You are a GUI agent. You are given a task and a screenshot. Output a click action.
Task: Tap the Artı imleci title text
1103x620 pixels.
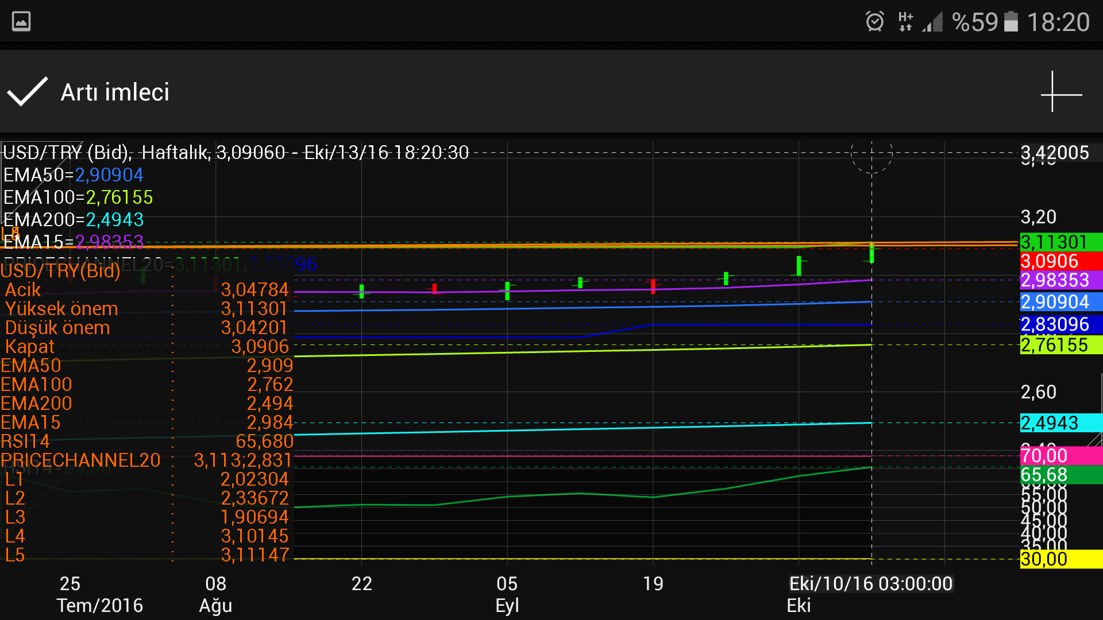(115, 92)
